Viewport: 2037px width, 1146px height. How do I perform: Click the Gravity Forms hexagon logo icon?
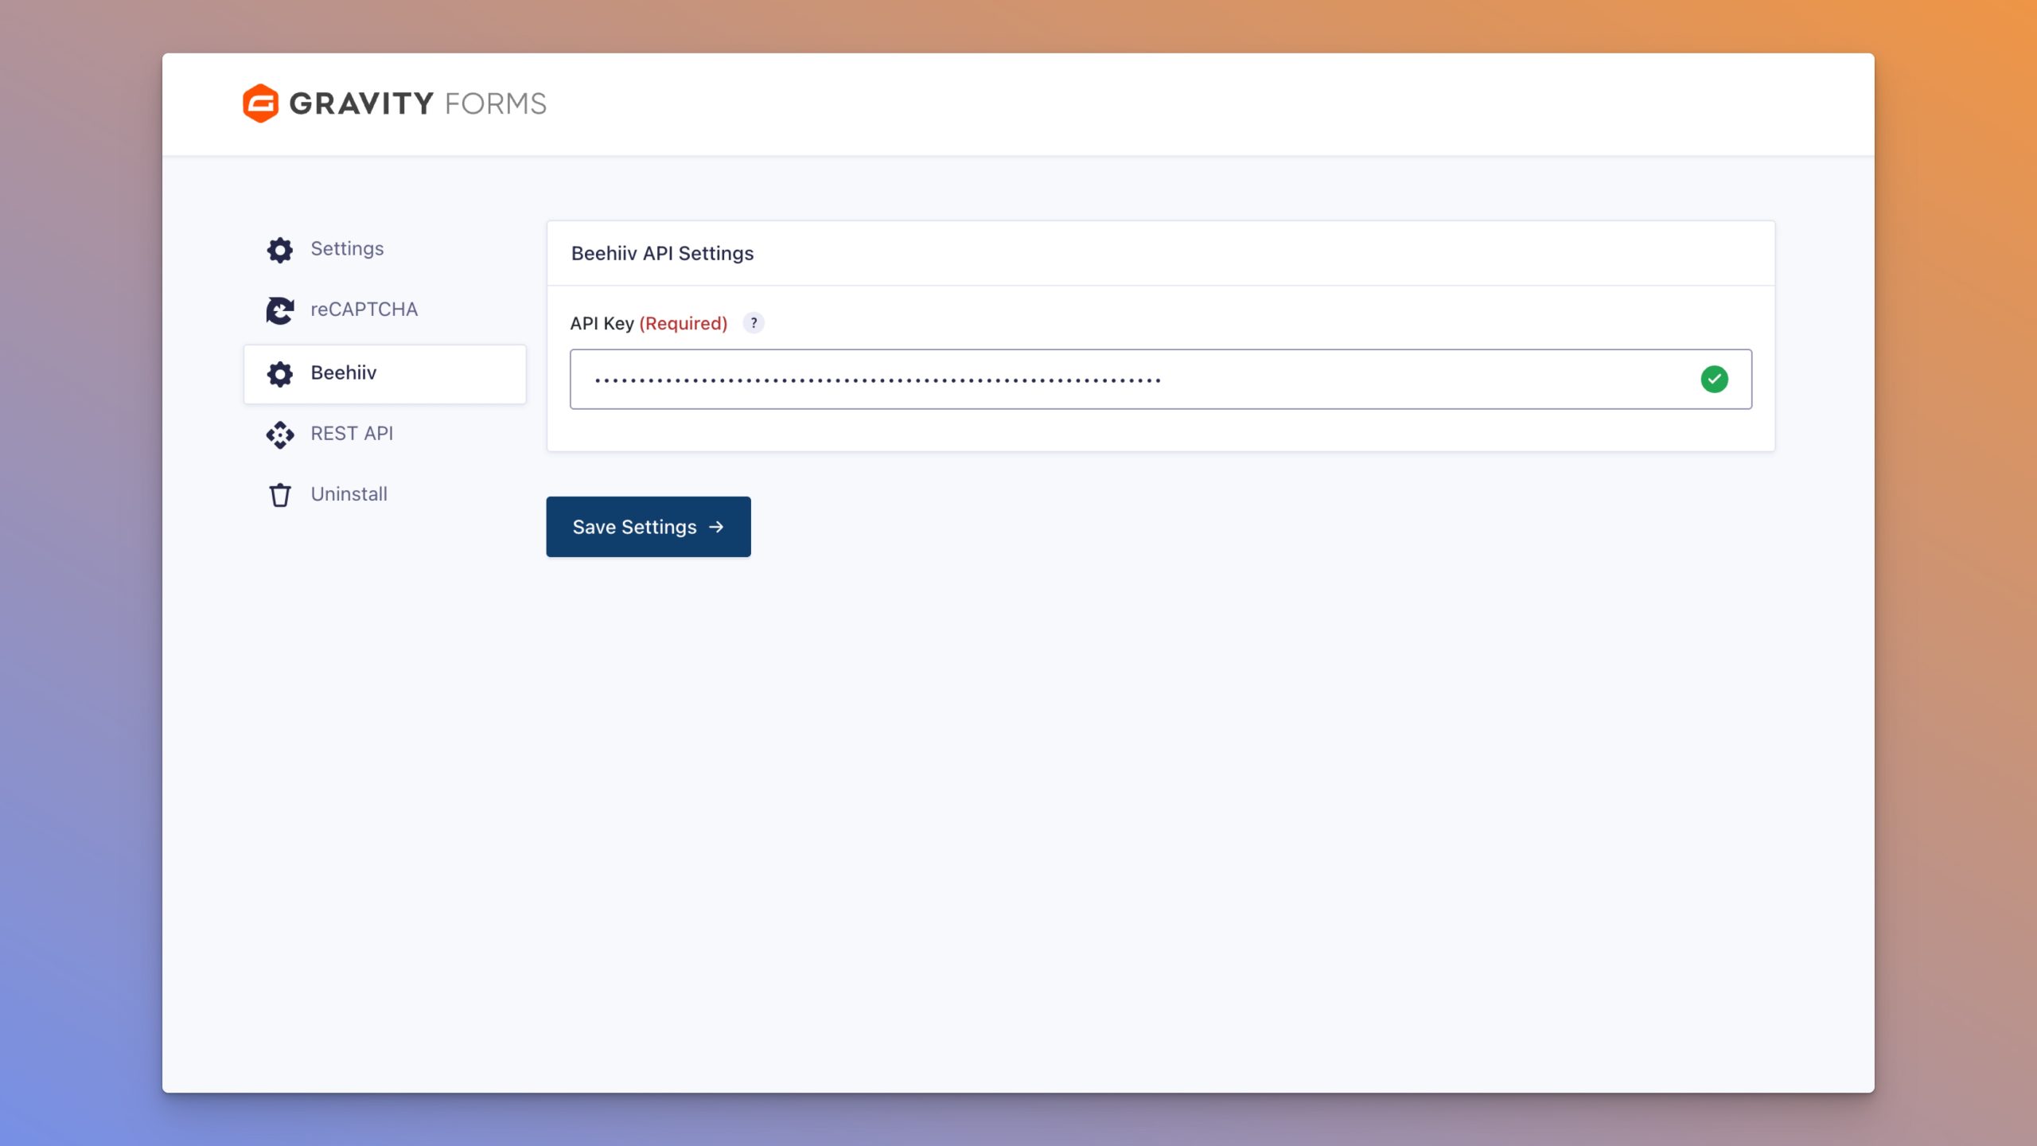point(260,103)
